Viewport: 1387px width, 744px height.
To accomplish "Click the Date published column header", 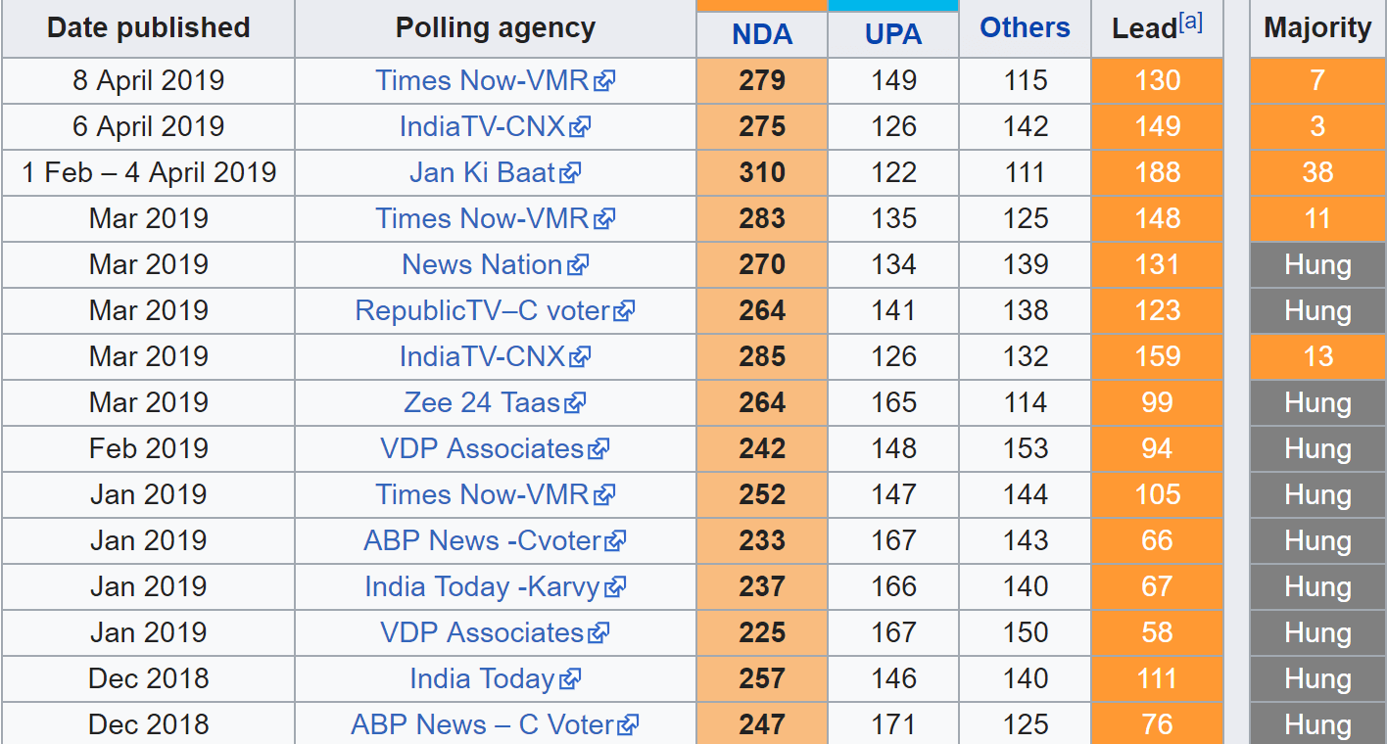I will tap(149, 27).
